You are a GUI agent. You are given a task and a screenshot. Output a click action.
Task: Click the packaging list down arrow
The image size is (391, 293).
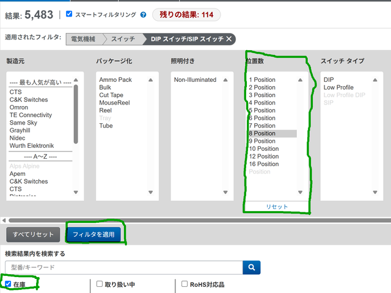point(151,192)
